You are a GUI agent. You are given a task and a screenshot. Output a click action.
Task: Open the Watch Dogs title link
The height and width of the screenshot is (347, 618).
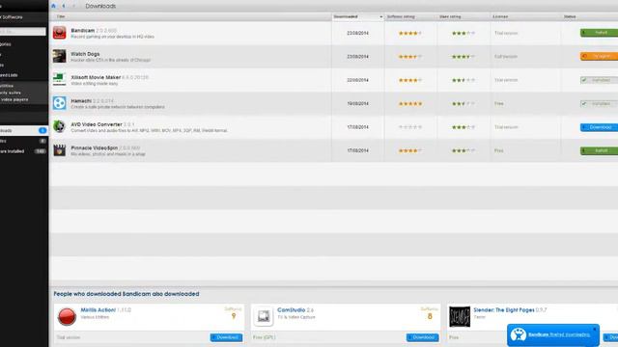click(85, 54)
